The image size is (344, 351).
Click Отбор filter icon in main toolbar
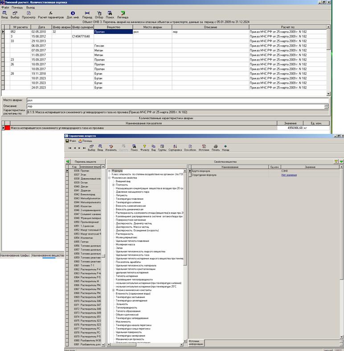point(99,15)
